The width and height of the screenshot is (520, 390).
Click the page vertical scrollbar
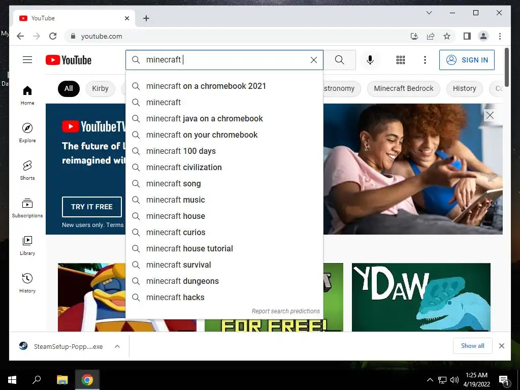pos(506,68)
